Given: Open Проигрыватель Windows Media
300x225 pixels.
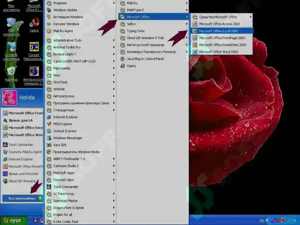Looking at the screenshot, I should [x=81, y=152].
